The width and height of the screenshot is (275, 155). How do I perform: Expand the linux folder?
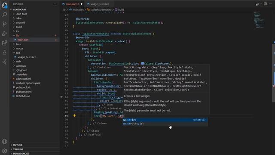[x=18, y=44]
